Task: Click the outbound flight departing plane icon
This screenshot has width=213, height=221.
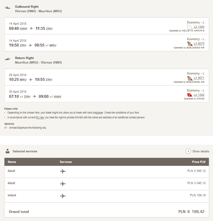Action: point(7,7)
